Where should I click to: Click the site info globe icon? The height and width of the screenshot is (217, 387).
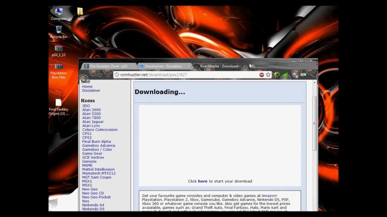coord(117,75)
